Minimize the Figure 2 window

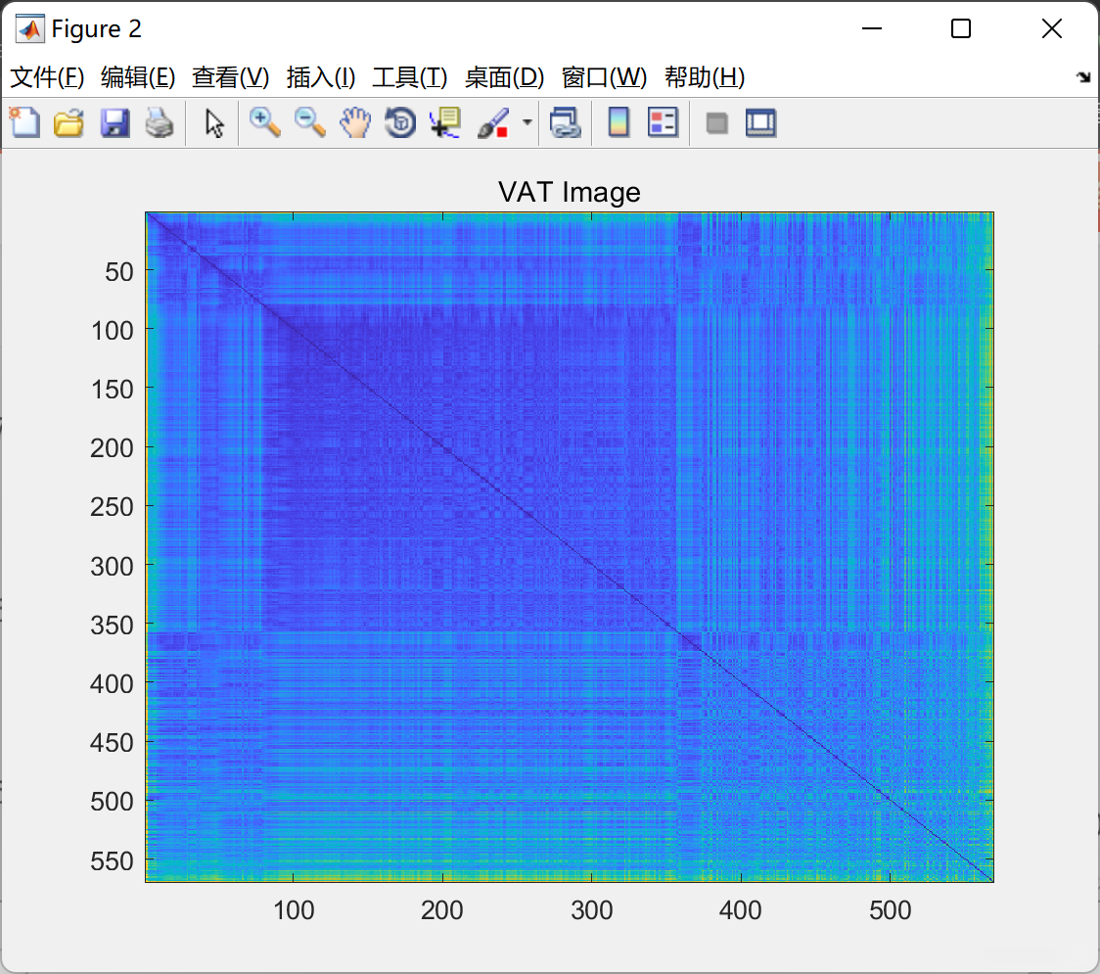point(871,28)
